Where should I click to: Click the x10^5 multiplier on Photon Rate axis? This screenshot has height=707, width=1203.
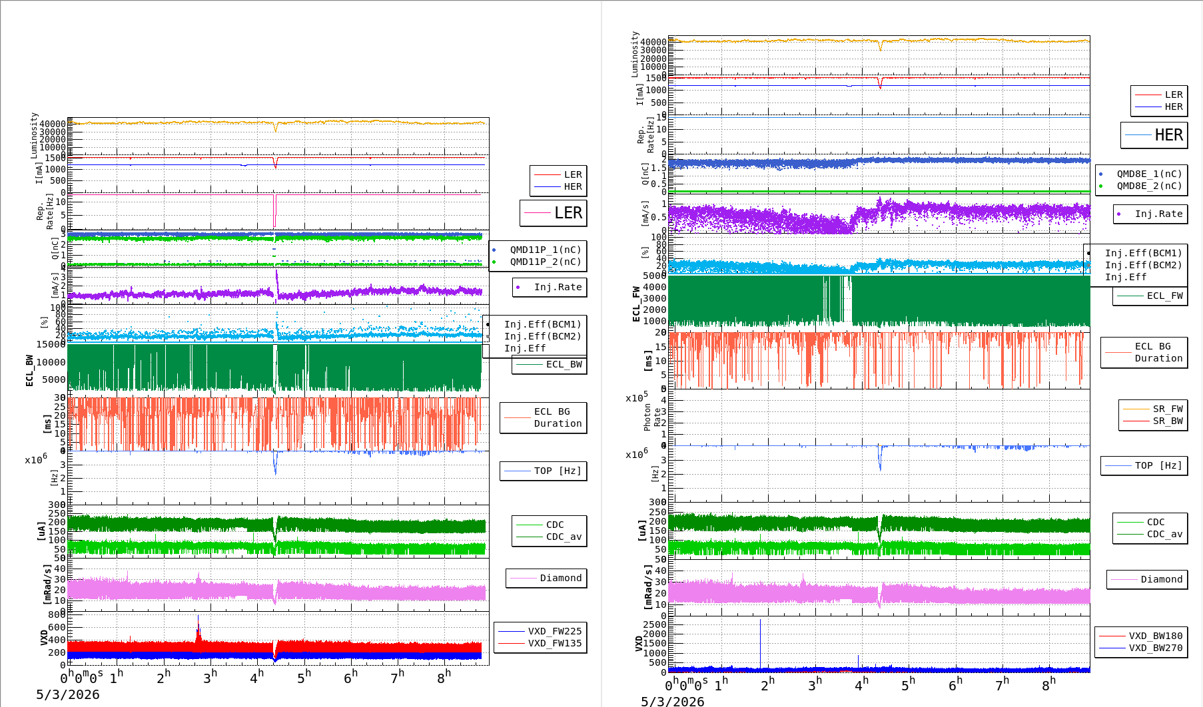pos(637,397)
